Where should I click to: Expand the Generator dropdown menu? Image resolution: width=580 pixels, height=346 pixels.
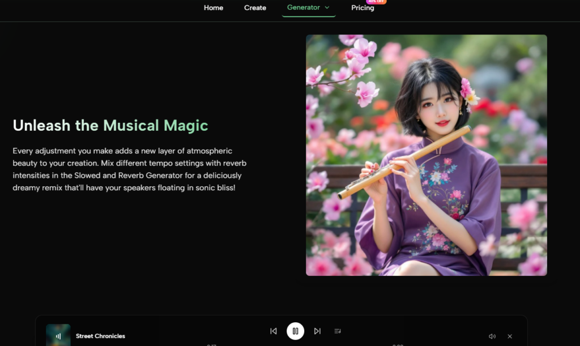308,7
